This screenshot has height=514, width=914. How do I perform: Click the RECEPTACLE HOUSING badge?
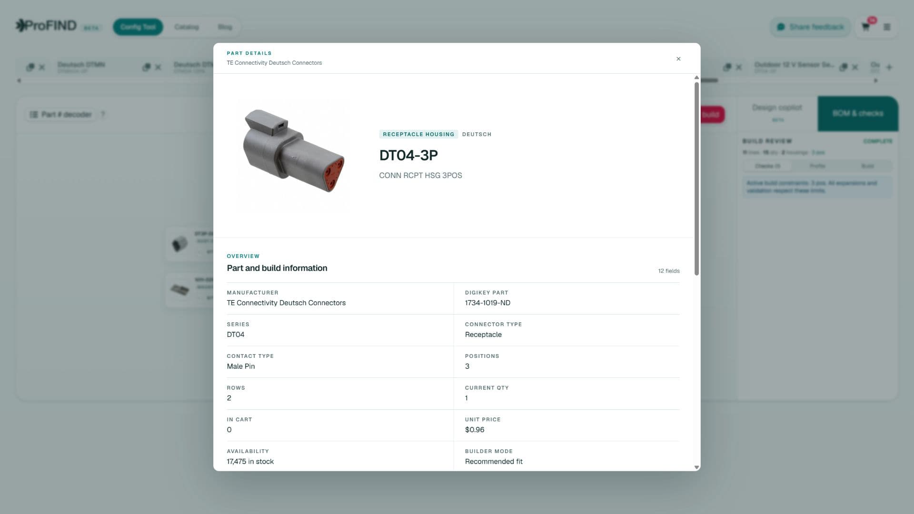(x=418, y=134)
